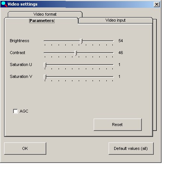Select the Parameters tab
The height and width of the screenshot is (176, 181).
42,21
